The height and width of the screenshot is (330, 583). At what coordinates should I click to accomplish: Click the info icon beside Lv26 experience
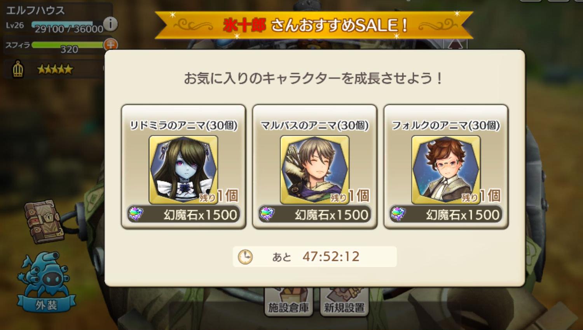[x=110, y=24]
